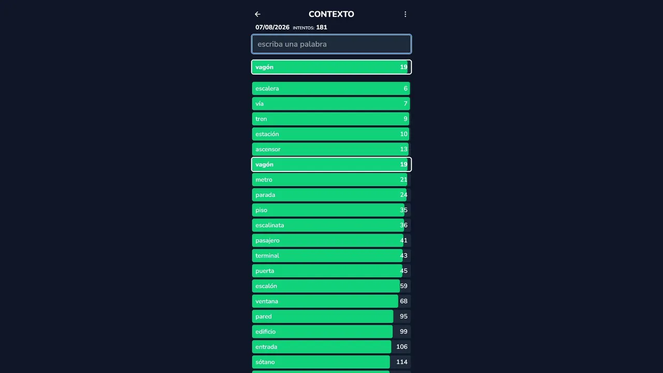Click the estación guess bar

331,134
